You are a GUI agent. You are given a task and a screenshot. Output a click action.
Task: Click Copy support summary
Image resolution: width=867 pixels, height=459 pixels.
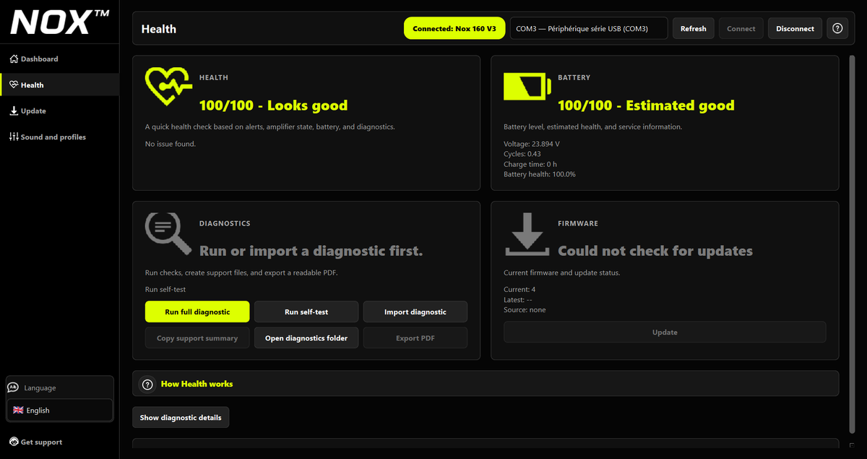197,338
